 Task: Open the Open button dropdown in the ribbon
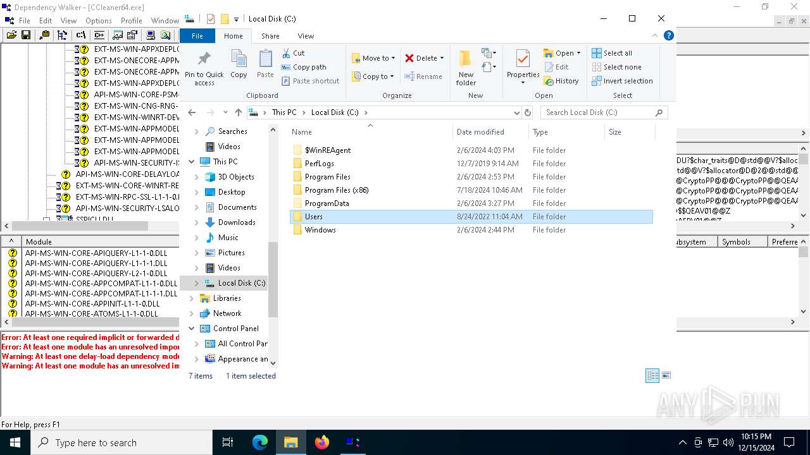coord(578,53)
